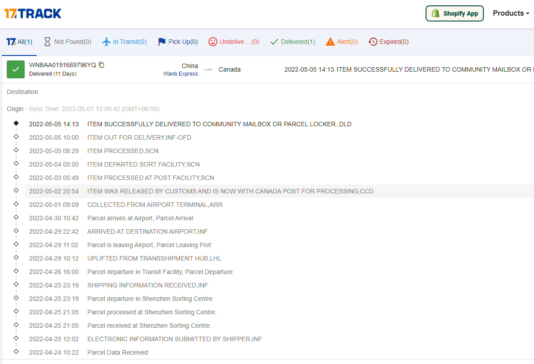Screen dimensions: 534x364
Task: Click the In Transit airplane icon
Action: click(x=106, y=42)
